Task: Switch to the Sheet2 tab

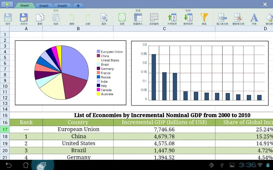Action: point(44,6)
